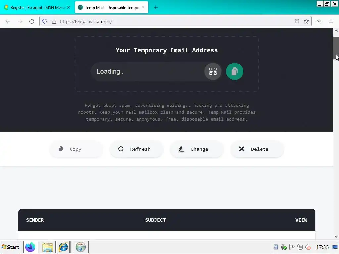Click the muted volume tray icon
Screen dimensions: 339x254
click(308, 247)
